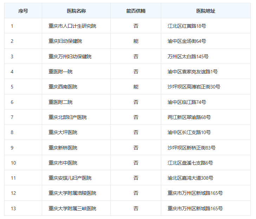Click the 序号 column header
The height and width of the screenshot is (219, 256).
(x=23, y=11)
